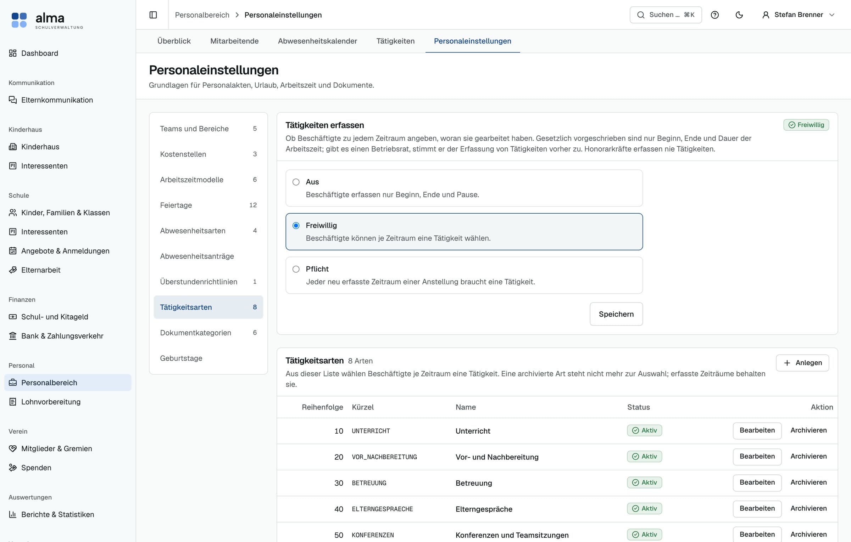851x542 pixels.
Task: Switch to the Überblick tab
Action: tap(174, 41)
